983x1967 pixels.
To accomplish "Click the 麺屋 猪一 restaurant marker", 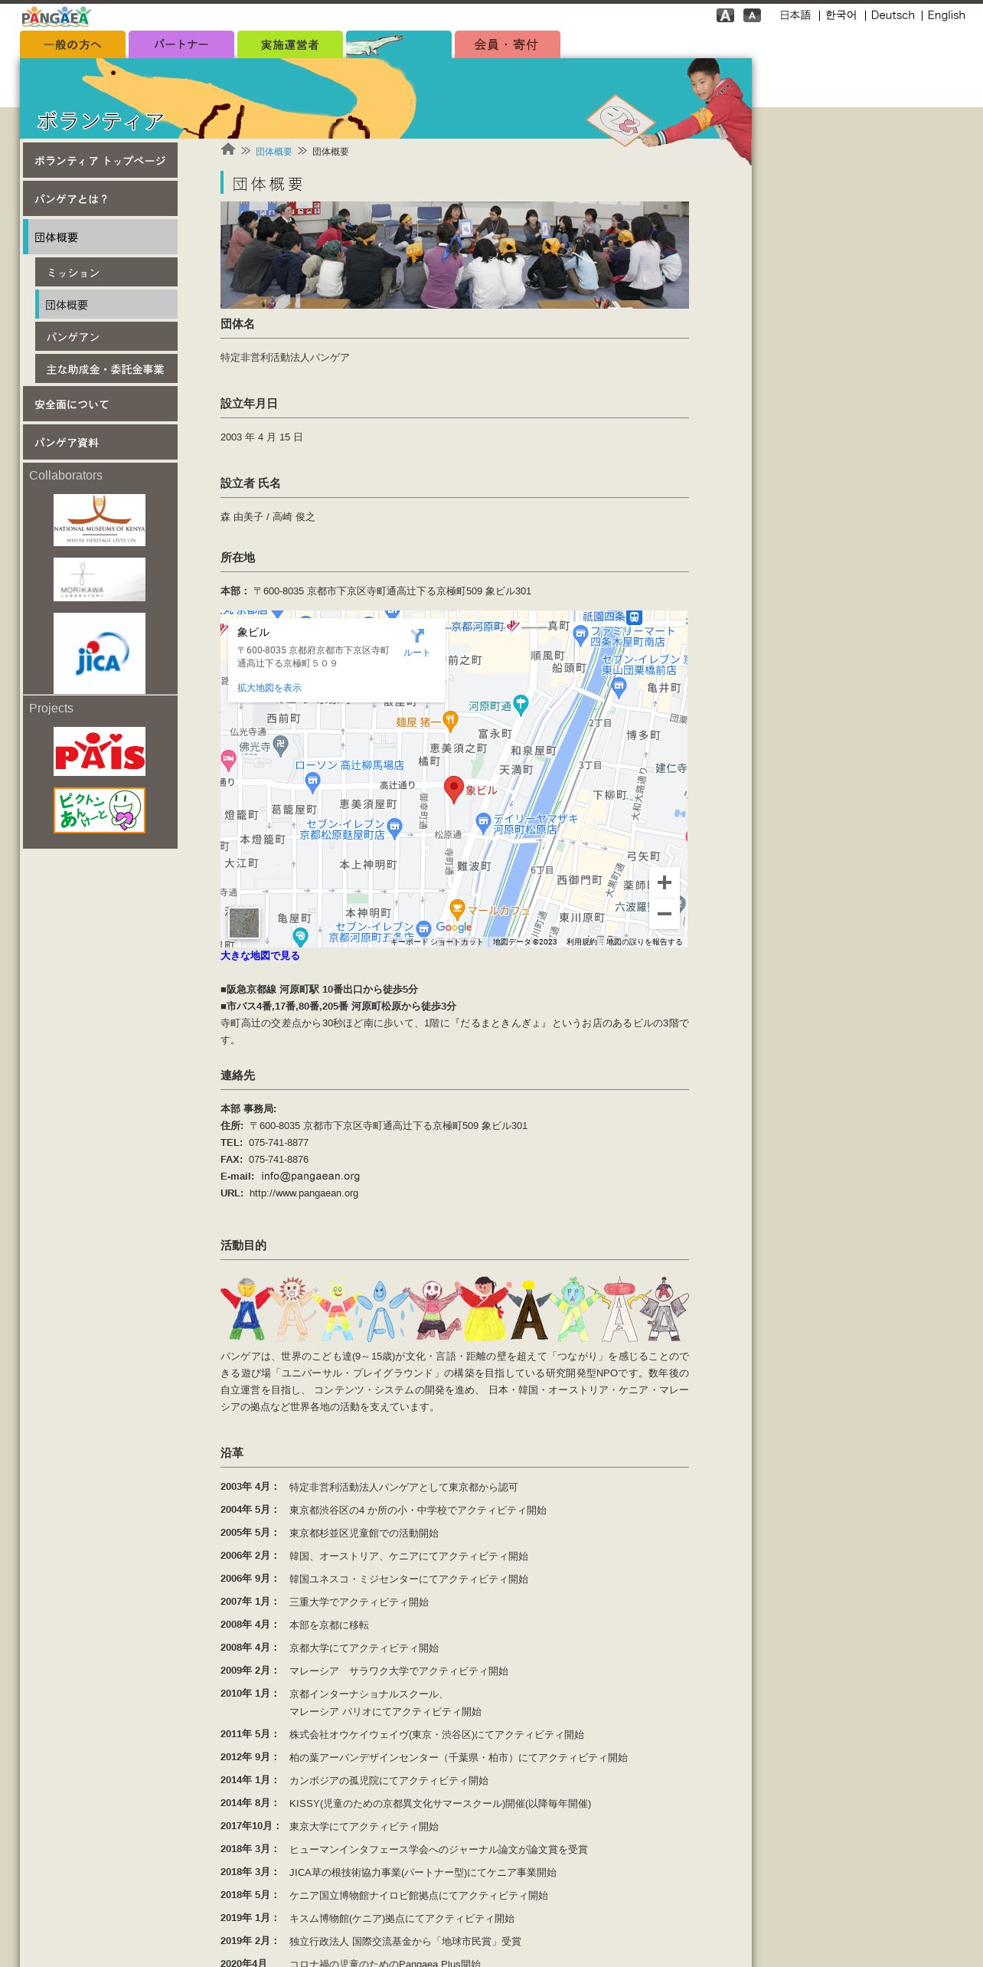I will point(450,720).
